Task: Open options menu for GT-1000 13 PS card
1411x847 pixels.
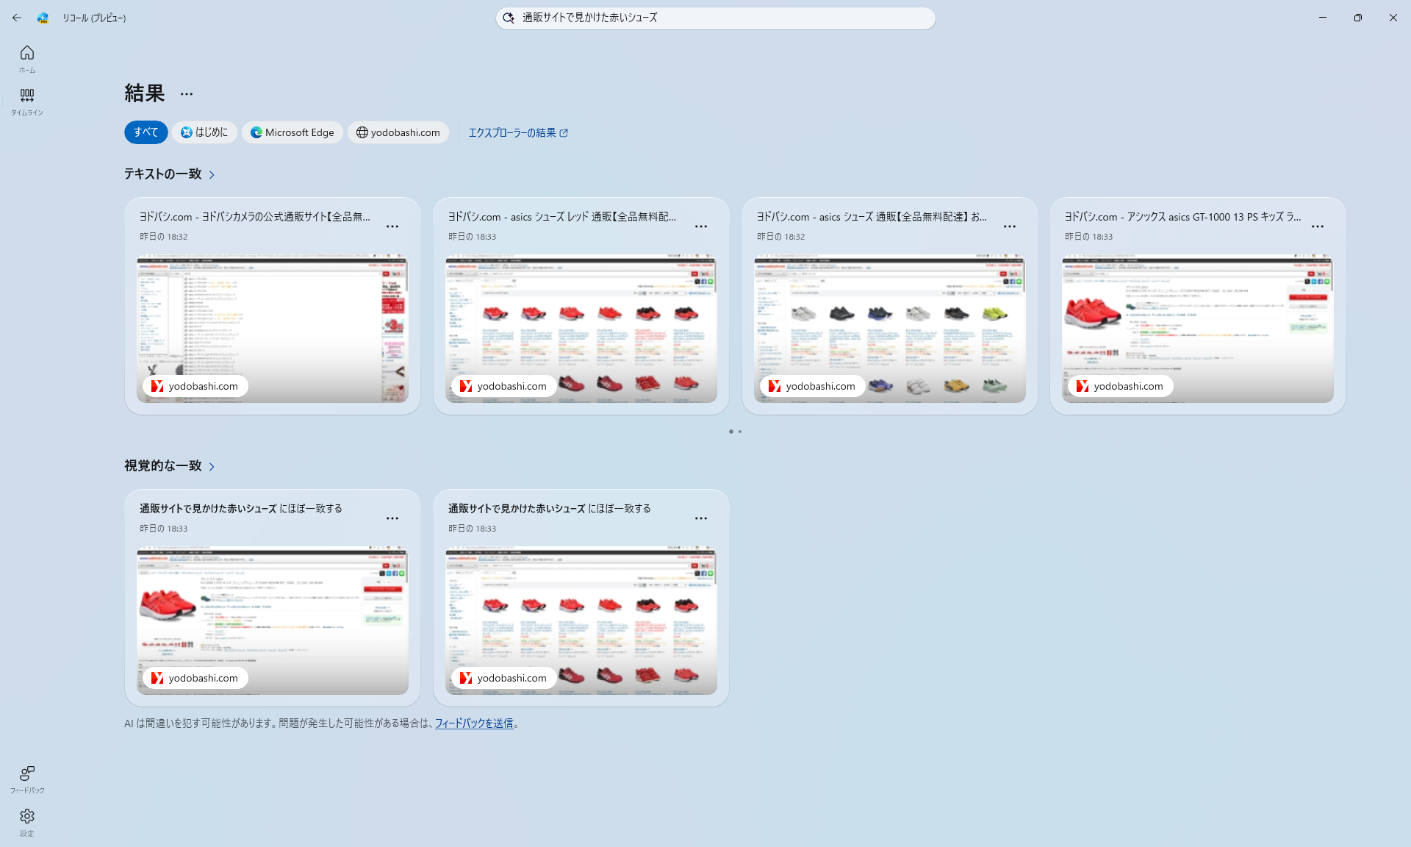Action: click(x=1318, y=226)
